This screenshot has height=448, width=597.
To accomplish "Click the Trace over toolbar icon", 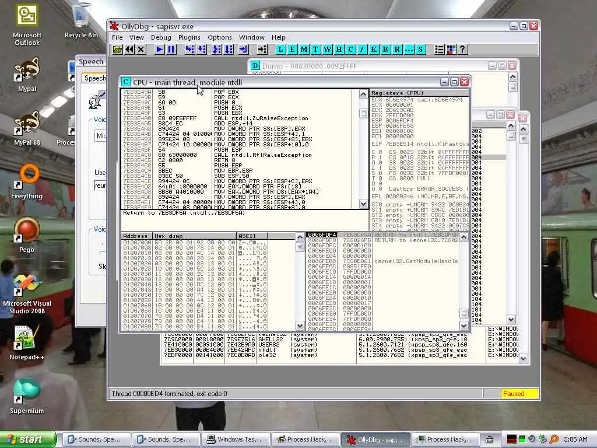I will (229, 50).
